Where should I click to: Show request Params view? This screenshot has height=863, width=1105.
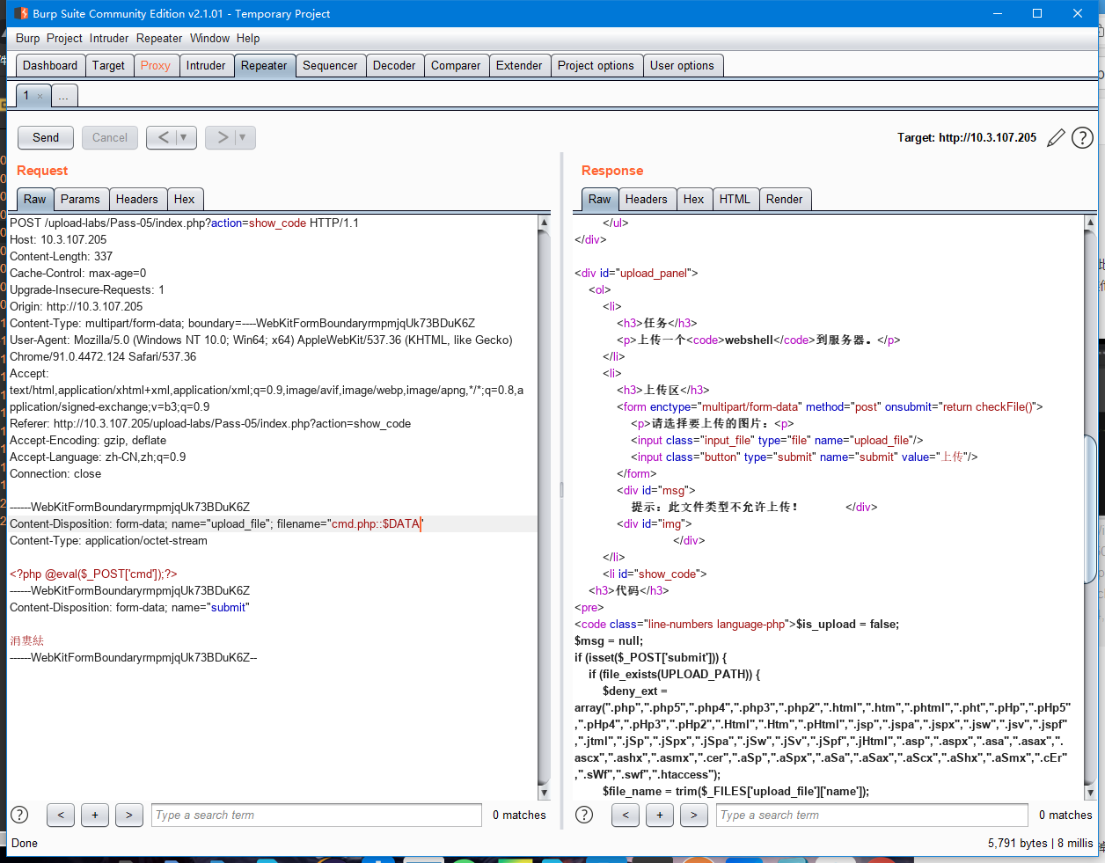[80, 199]
